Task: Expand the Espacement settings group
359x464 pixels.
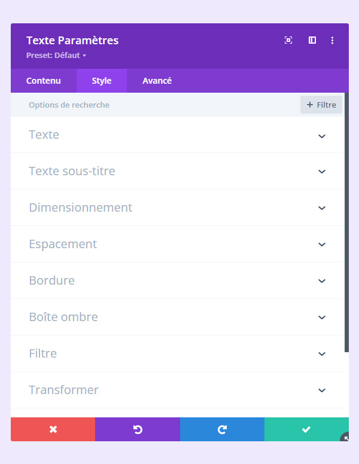Action: pyautogui.click(x=178, y=245)
